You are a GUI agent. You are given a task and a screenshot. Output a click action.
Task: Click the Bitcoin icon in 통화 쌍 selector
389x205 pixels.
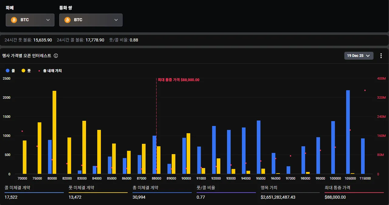point(67,20)
